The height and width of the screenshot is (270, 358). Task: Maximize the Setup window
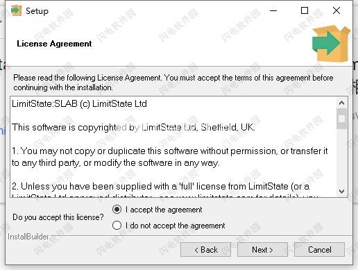click(305, 10)
